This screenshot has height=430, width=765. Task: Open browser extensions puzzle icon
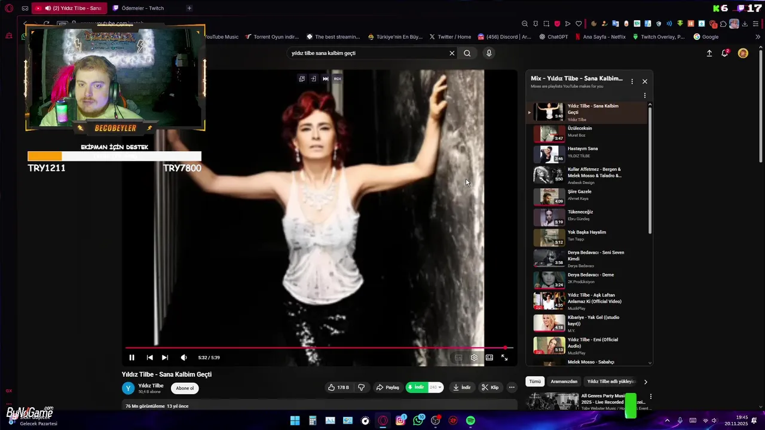[x=723, y=24]
